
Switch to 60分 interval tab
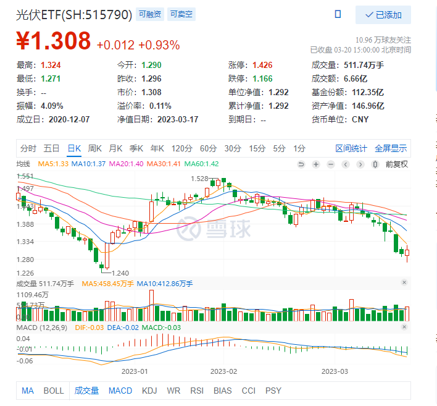[x=208, y=148]
